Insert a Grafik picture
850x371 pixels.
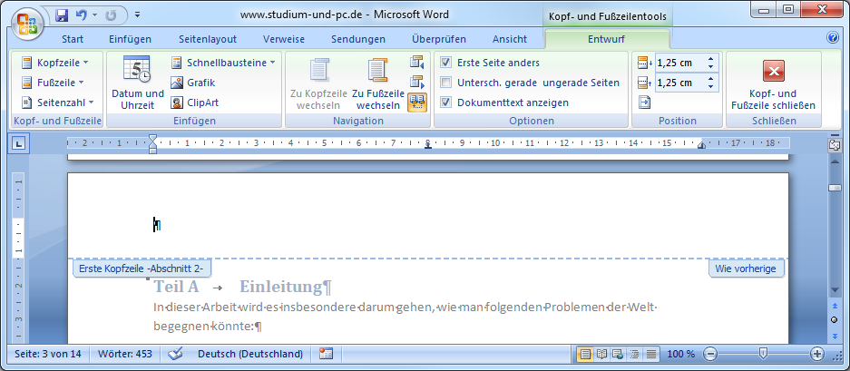[193, 83]
